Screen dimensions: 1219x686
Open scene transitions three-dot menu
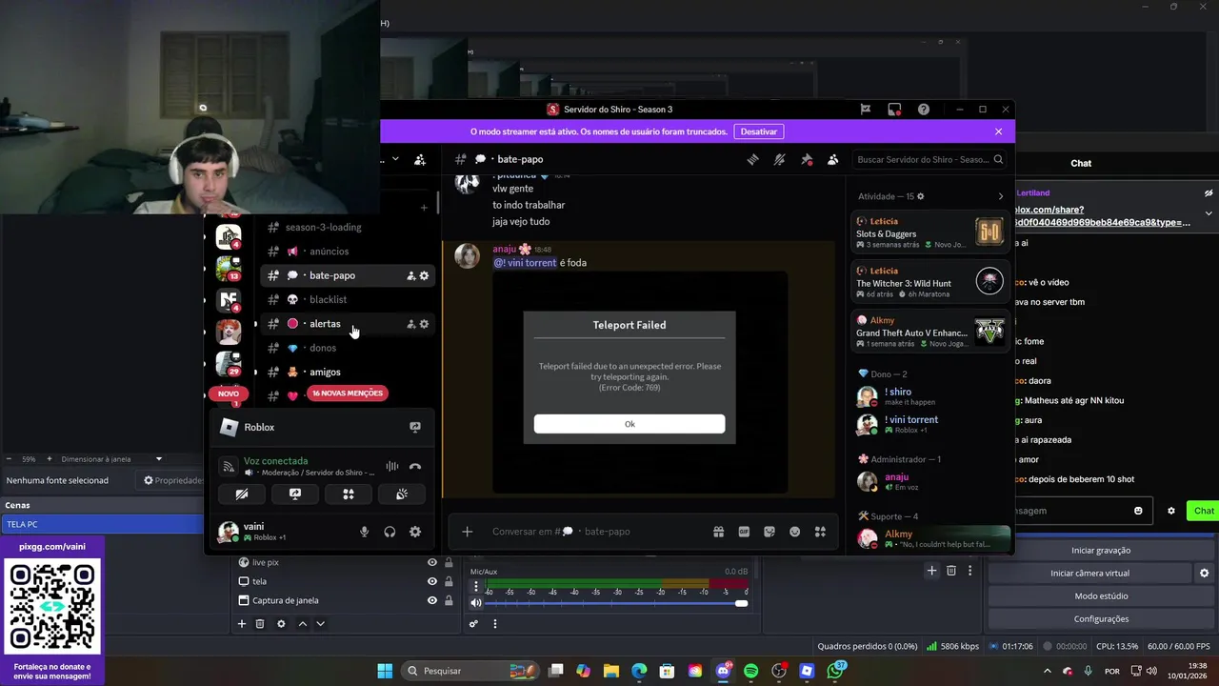[970, 571]
